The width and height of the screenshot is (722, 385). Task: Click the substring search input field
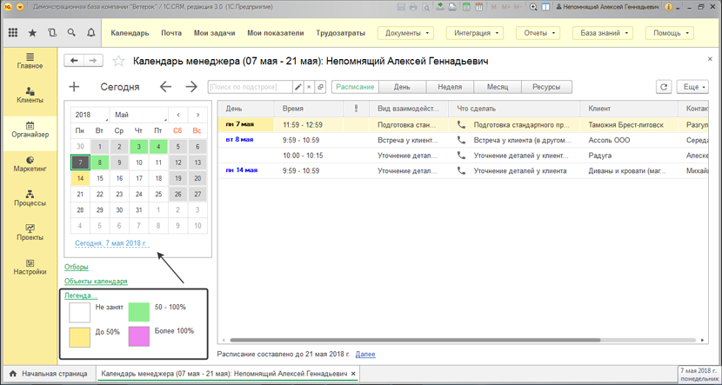[251, 87]
